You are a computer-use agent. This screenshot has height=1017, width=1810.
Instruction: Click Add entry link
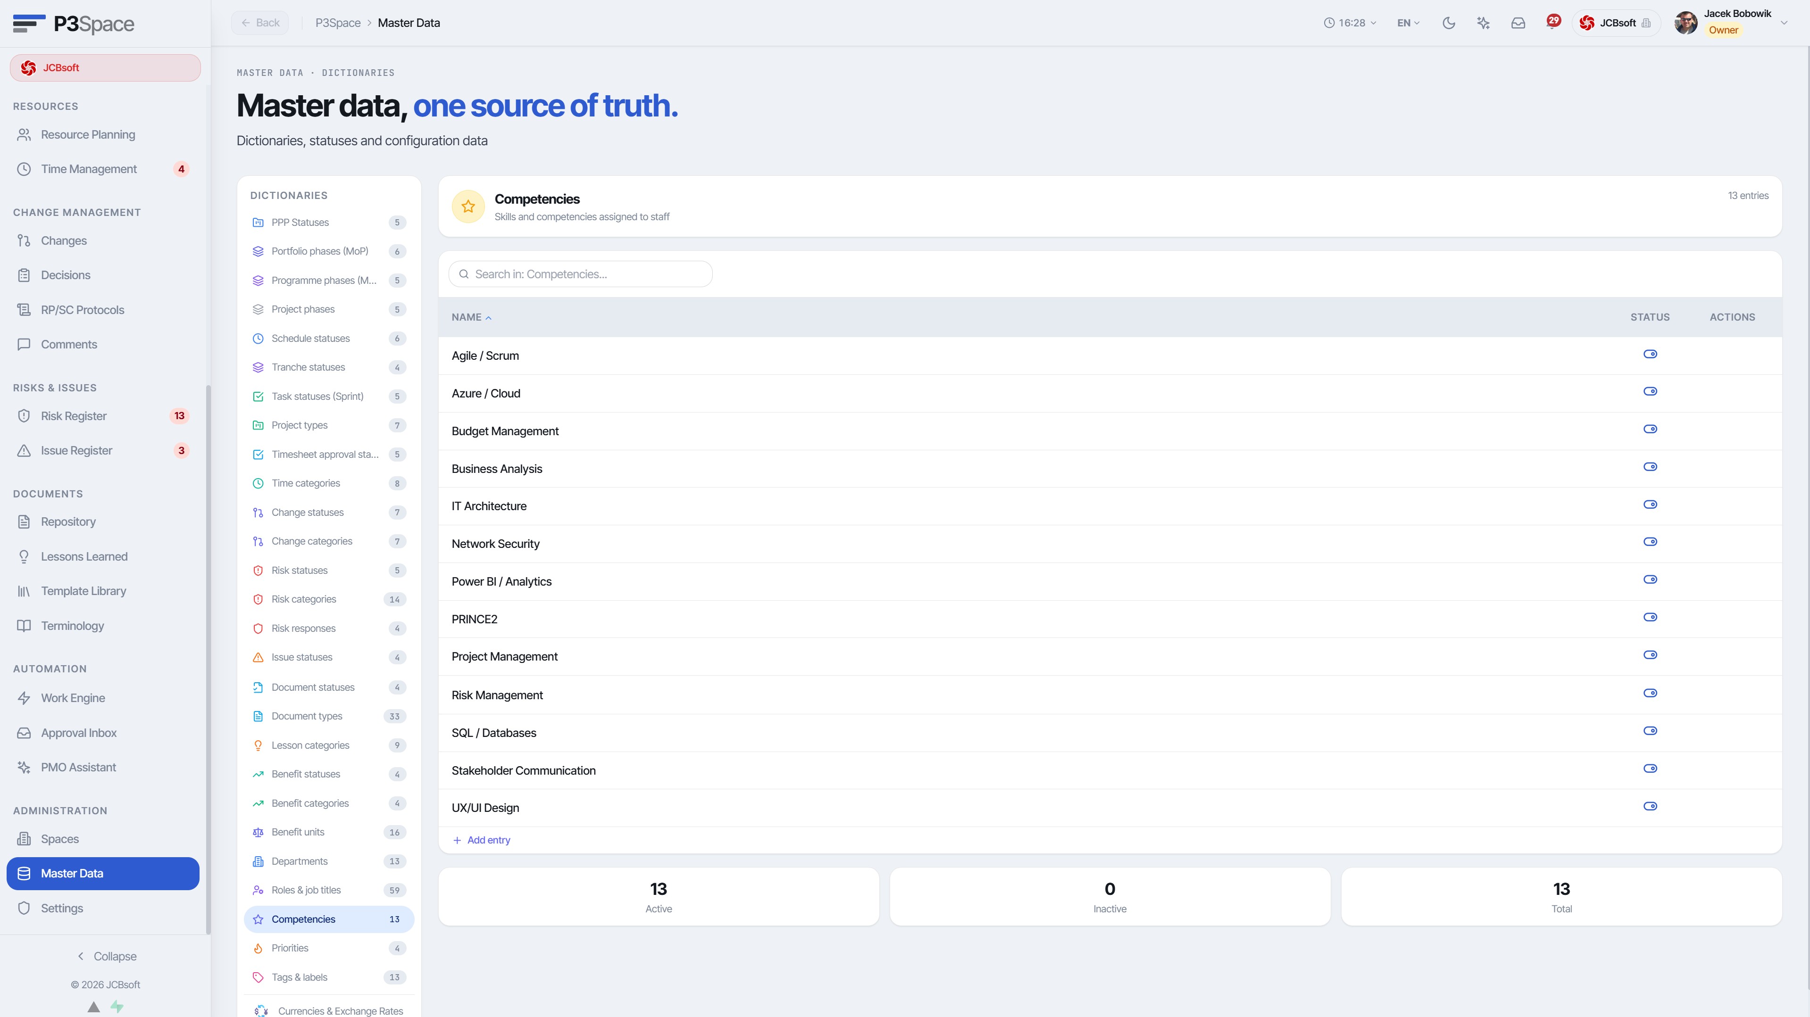coord(481,840)
